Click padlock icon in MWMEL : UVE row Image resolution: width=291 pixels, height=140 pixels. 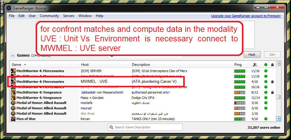[x=272, y=81]
